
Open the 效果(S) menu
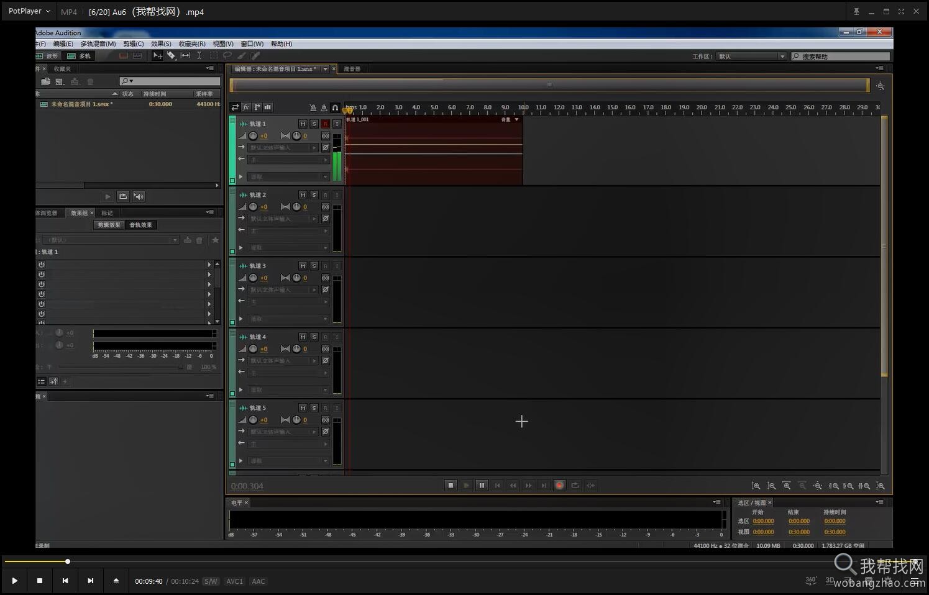coord(161,44)
